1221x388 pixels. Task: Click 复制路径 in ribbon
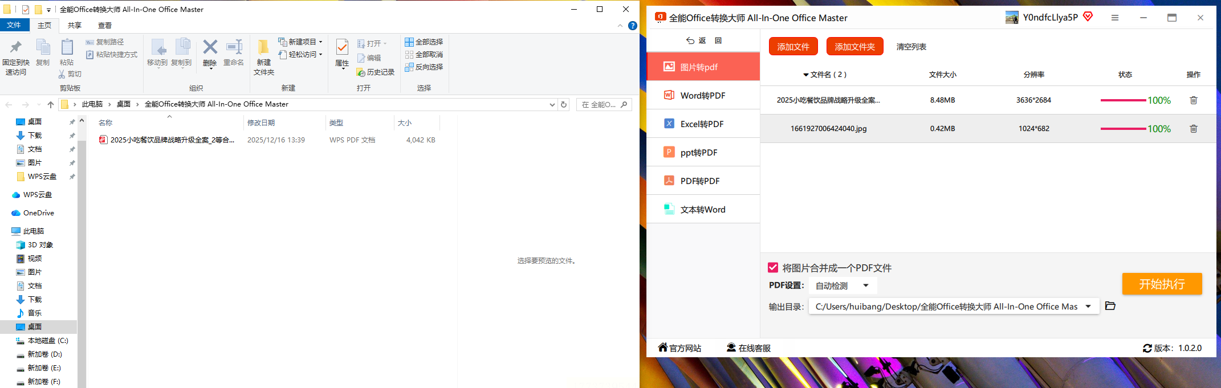[x=104, y=42]
